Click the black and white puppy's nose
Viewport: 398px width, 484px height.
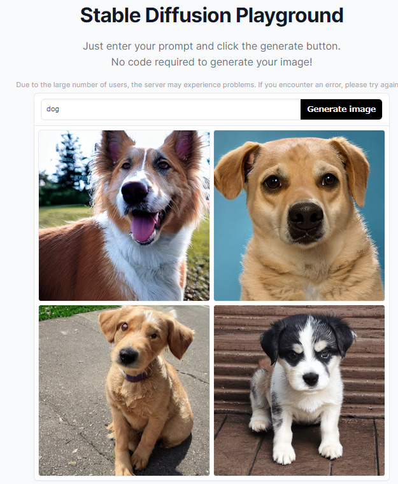[310, 379]
